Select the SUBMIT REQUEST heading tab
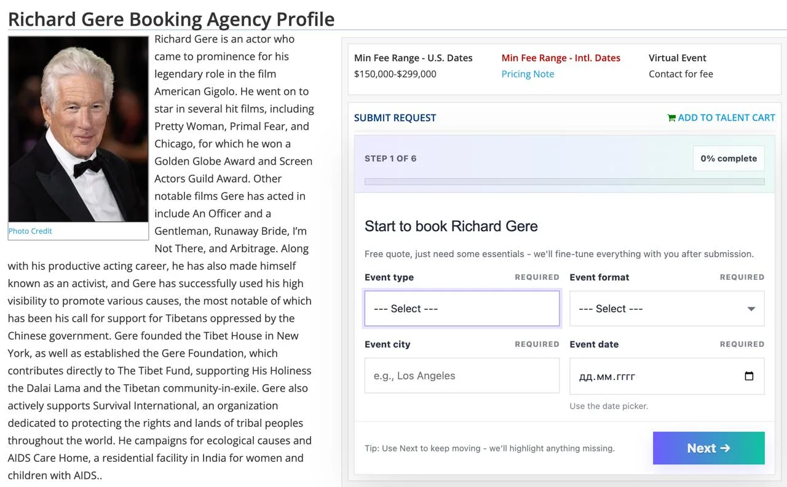 (x=395, y=117)
